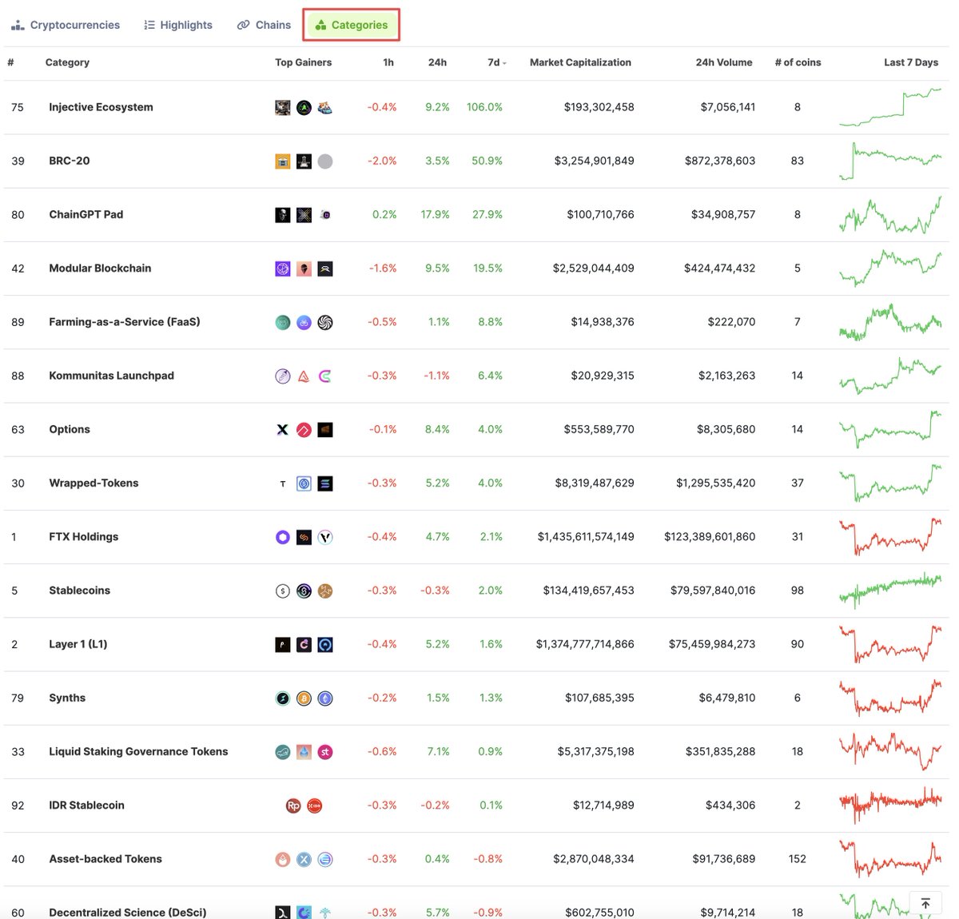Open the Options category
Viewport: 959px width, 919px height.
point(70,429)
